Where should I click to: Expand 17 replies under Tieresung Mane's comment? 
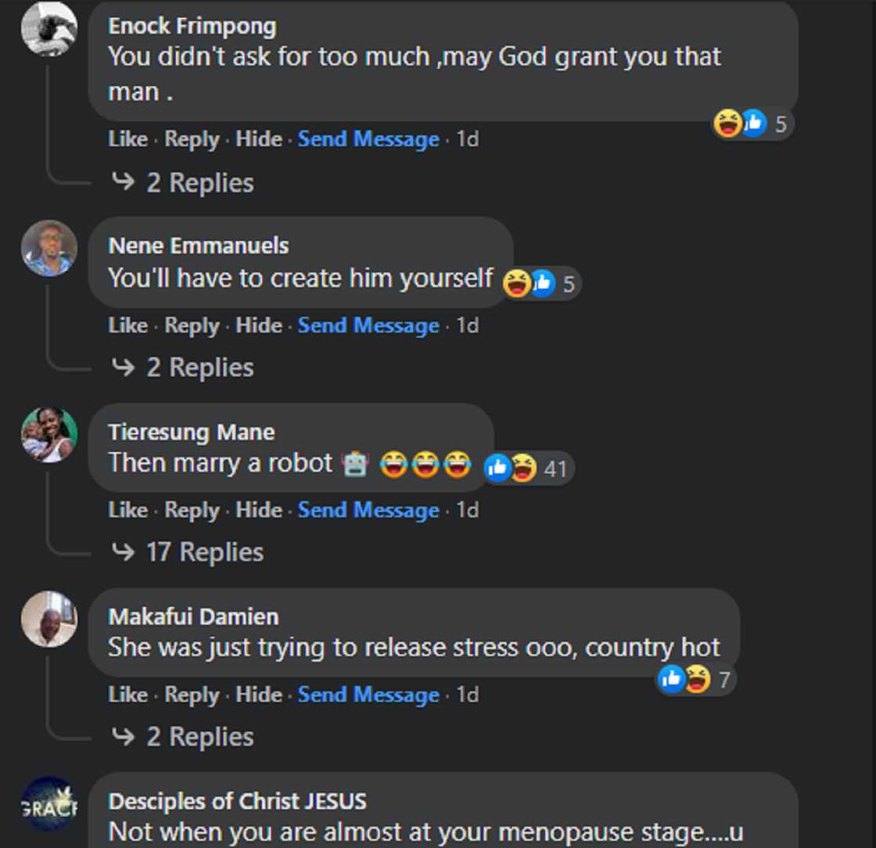(x=204, y=552)
